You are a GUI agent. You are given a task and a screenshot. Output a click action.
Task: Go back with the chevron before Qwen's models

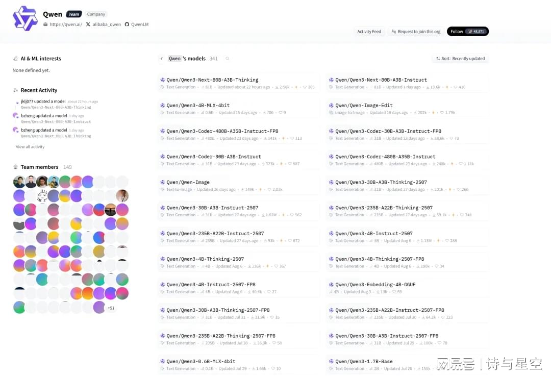coord(162,59)
